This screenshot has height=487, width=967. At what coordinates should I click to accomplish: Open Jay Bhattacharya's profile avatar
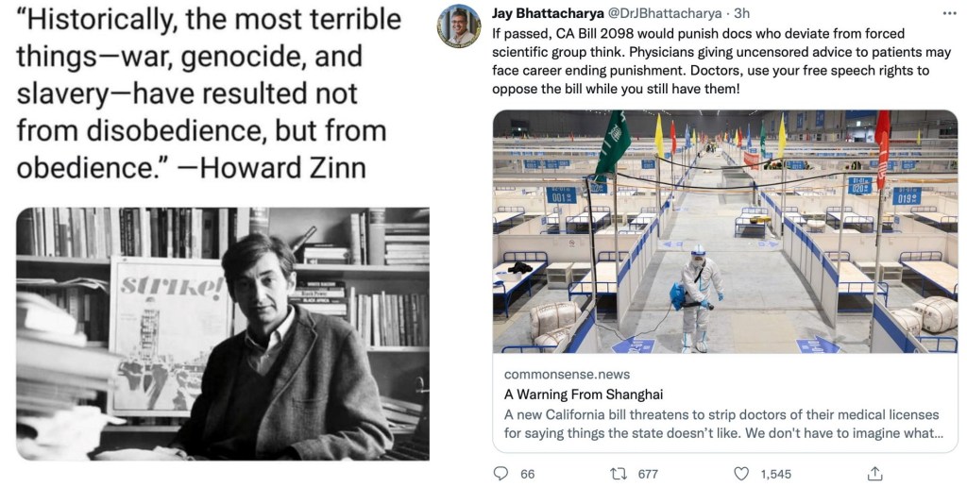pyautogui.click(x=459, y=25)
